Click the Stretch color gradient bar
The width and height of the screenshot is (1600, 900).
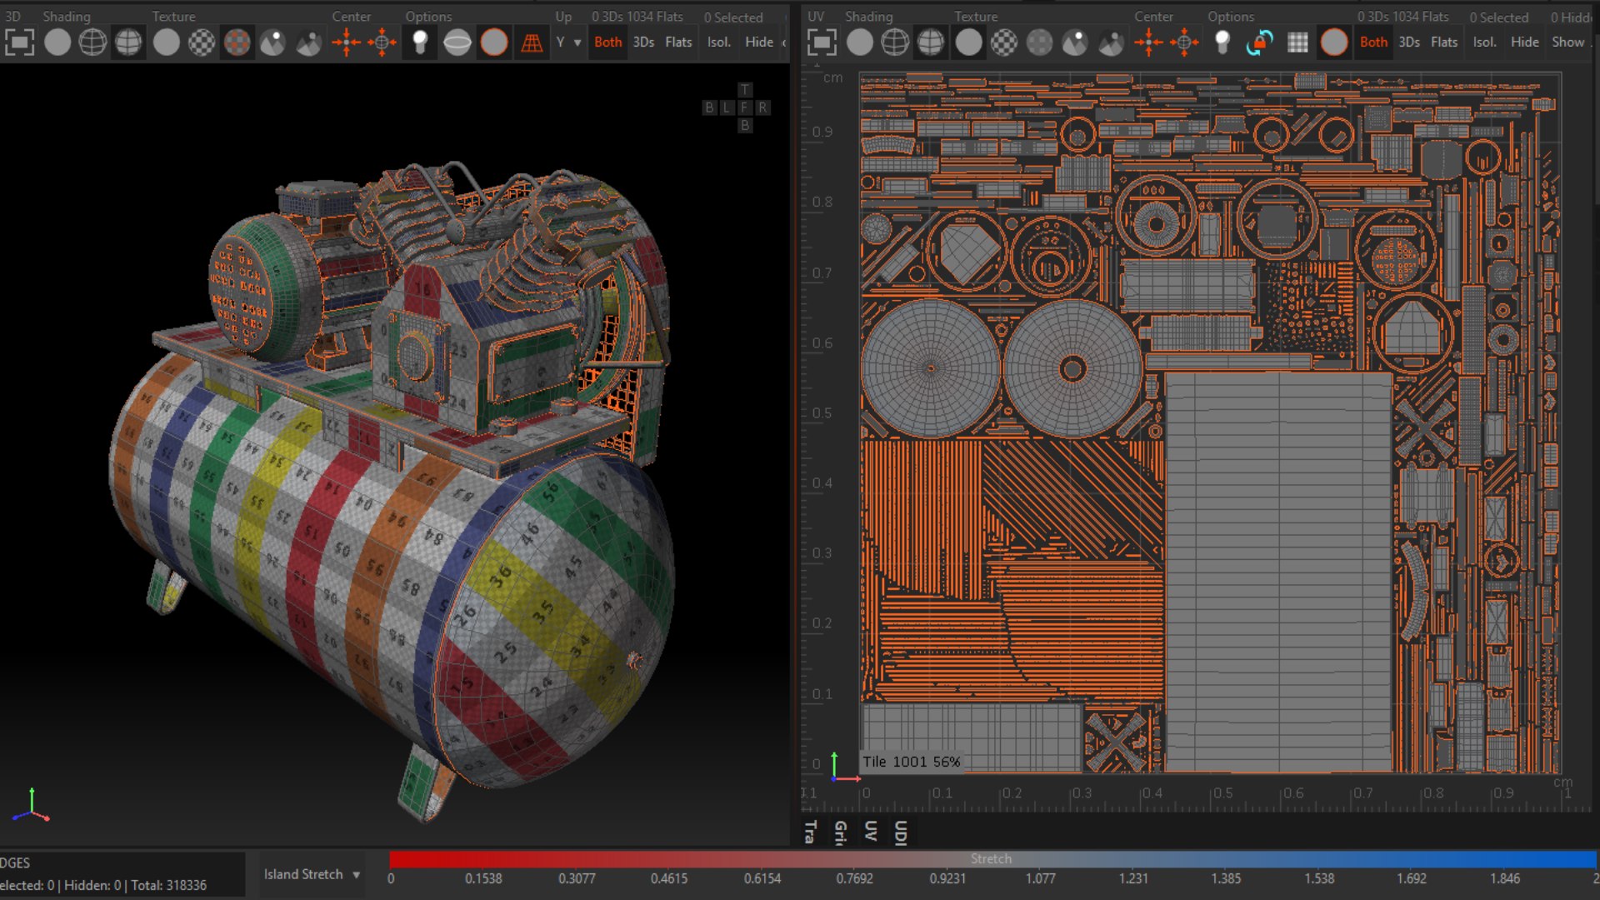[x=992, y=859]
